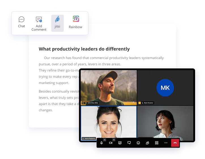
Task: Mute the microphone in the call toolbar
Action: click(101, 143)
